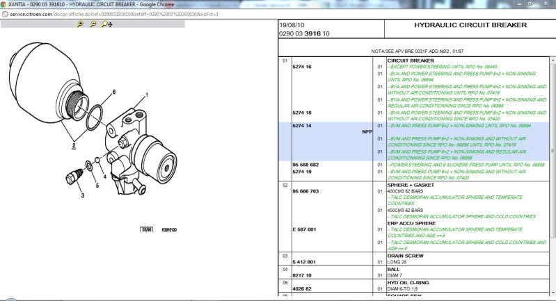Image resolution: width=556 pixels, height=301 pixels.
Task: Click callout number 4 on the diagram
Action: pos(104,177)
